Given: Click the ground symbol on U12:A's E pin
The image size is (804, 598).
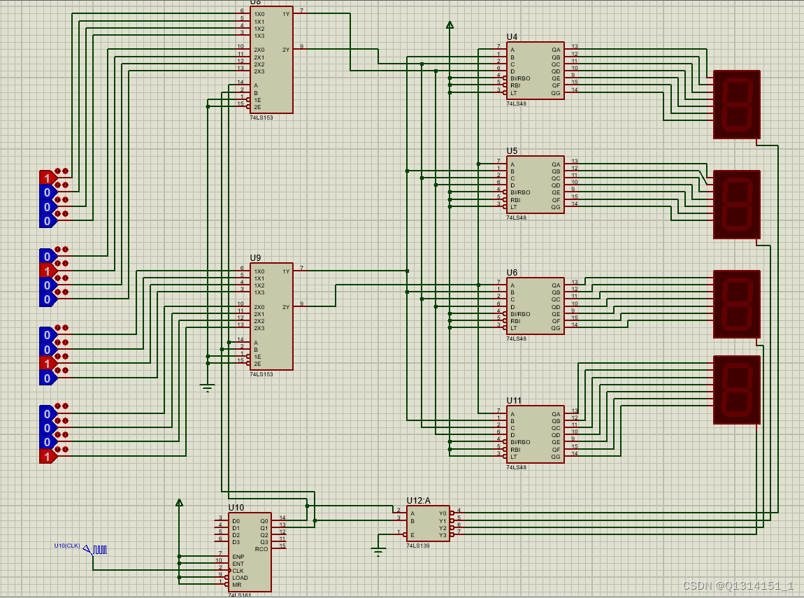Looking at the screenshot, I should click(x=378, y=552).
